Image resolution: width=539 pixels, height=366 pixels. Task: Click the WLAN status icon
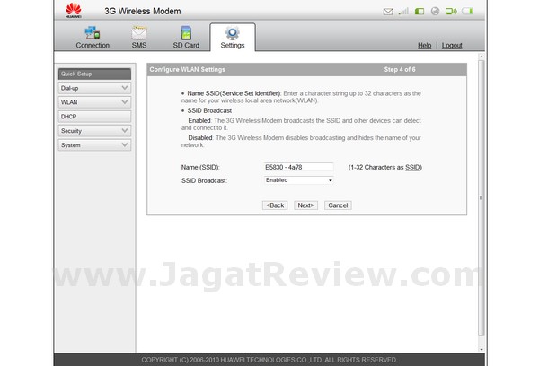pyautogui.click(x=453, y=12)
